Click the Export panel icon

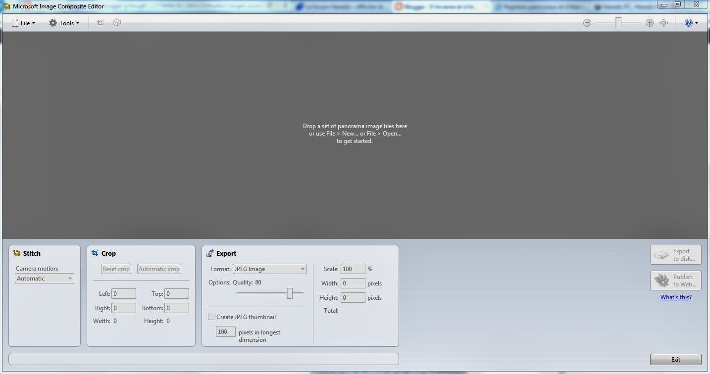tap(209, 253)
